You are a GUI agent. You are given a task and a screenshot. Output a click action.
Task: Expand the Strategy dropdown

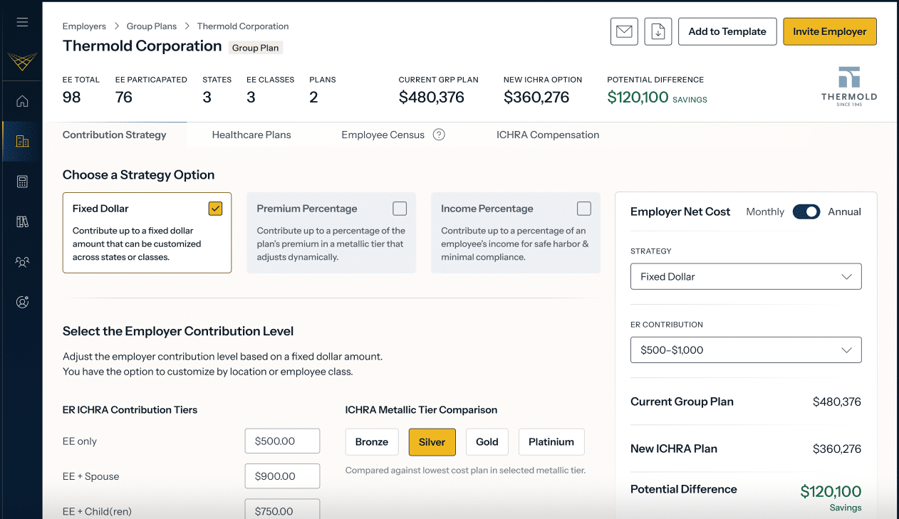click(x=746, y=277)
